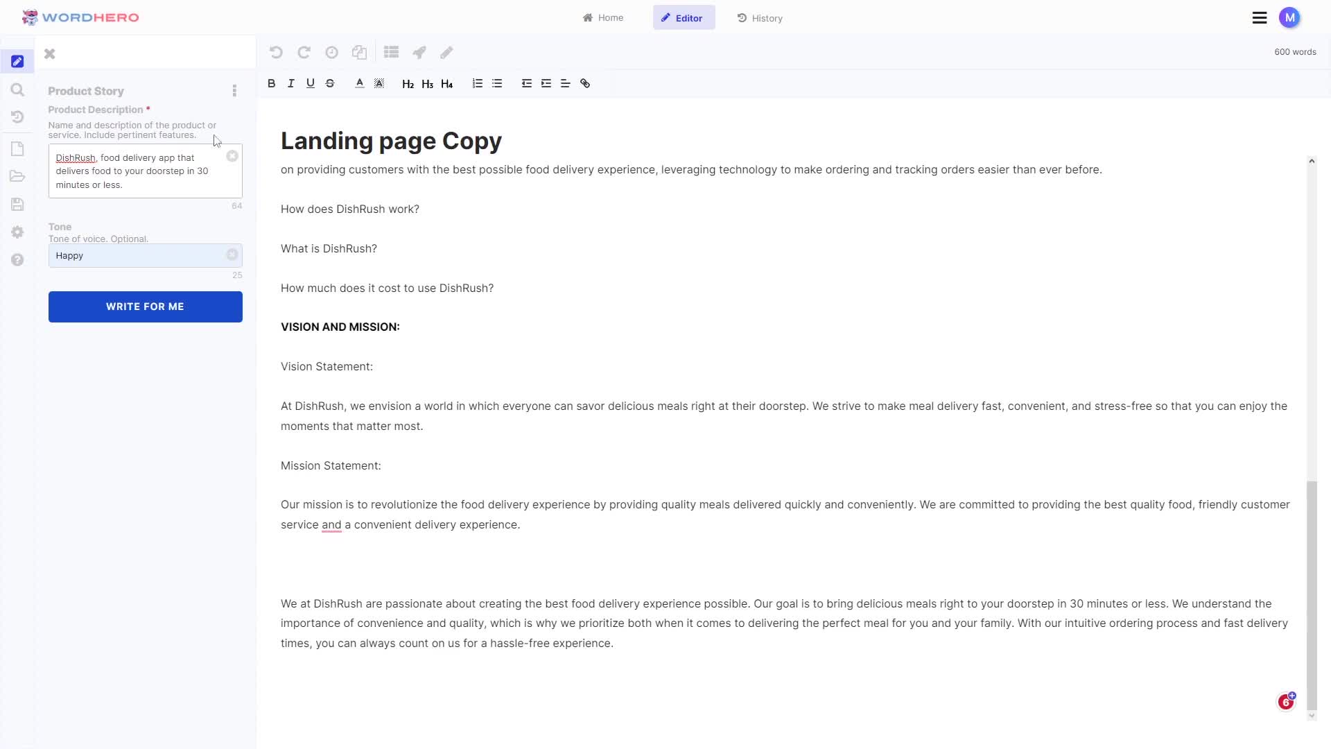The height and width of the screenshot is (749, 1331).
Task: Click the line 'What is DishRush?'
Action: (329, 248)
